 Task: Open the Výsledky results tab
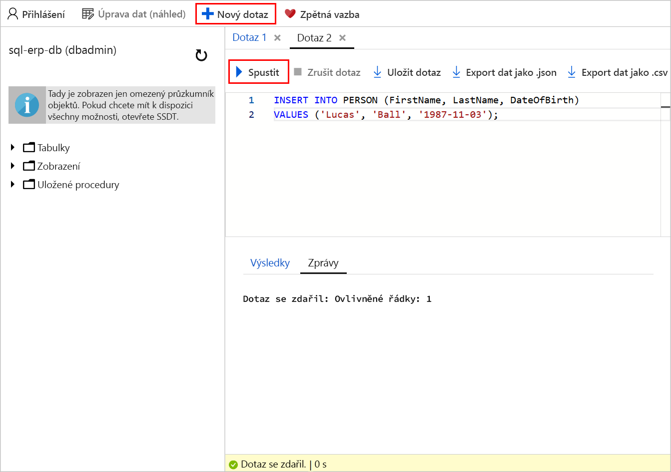point(270,263)
